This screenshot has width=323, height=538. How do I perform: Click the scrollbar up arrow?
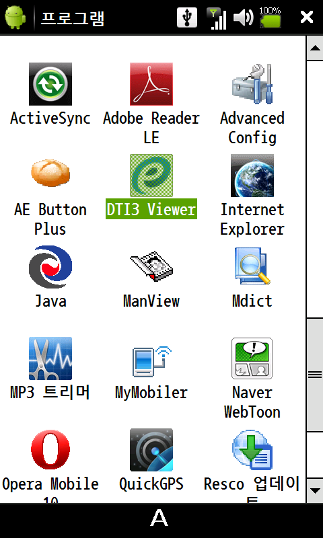click(315, 48)
